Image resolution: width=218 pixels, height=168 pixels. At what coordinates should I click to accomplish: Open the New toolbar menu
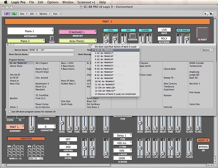pos(23,14)
